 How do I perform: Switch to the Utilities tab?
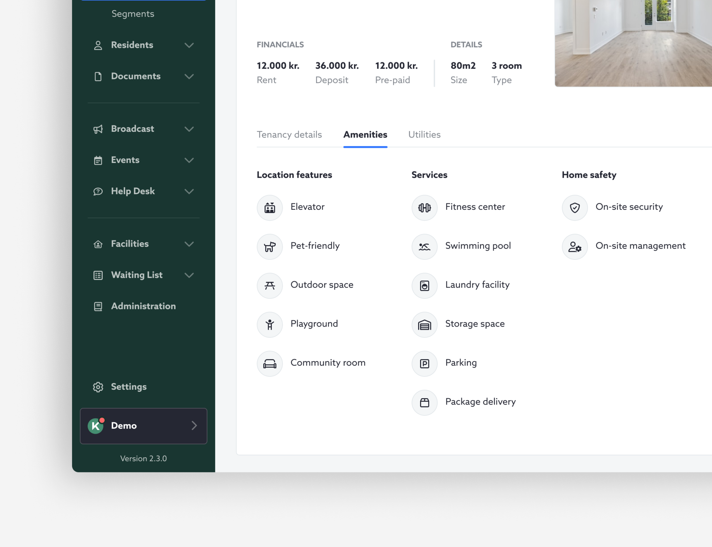tap(424, 135)
